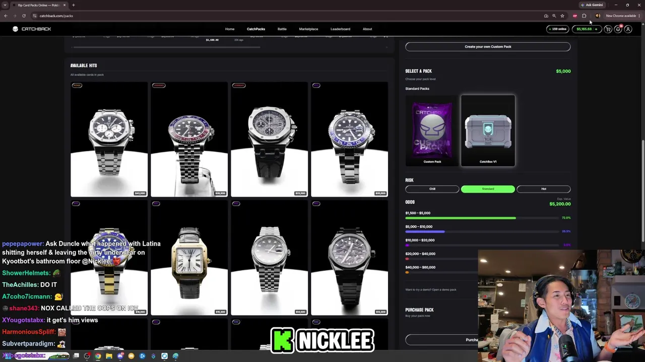Open a new browser tab with plus
Viewport: 645px width, 362px height.
pos(73,5)
